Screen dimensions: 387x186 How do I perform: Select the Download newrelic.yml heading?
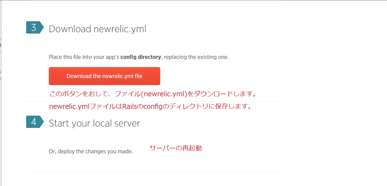(x=97, y=29)
